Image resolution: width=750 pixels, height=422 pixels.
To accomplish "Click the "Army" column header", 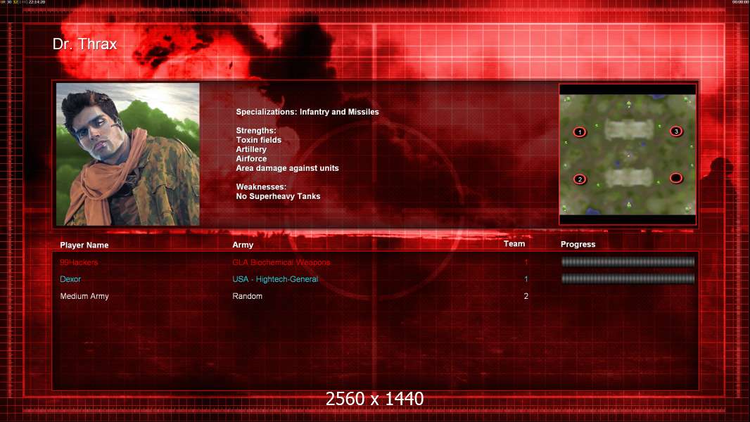I will click(x=243, y=245).
